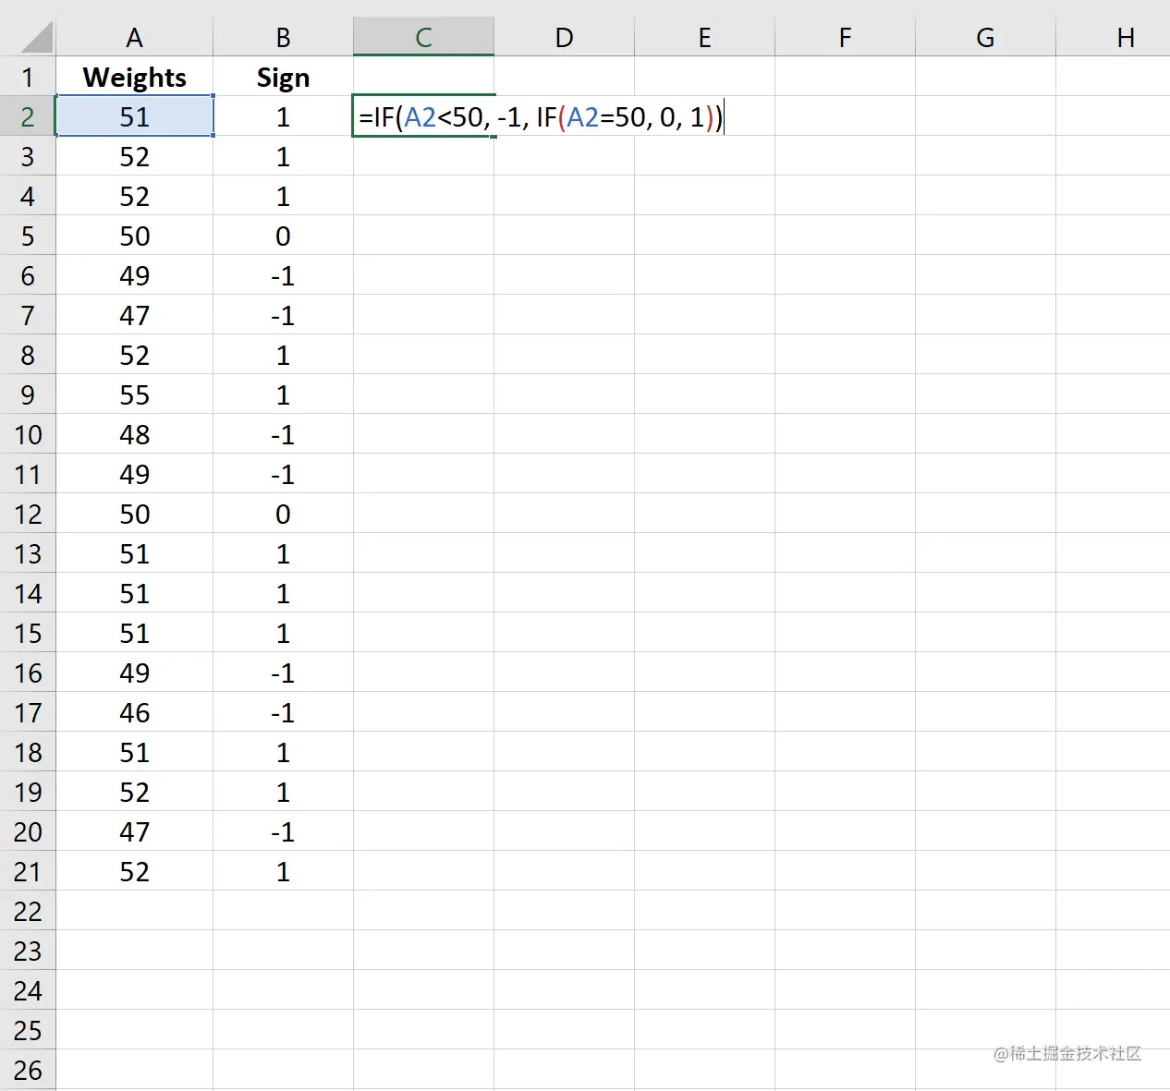Select column B header
The width and height of the screenshot is (1170, 1091).
283,38
